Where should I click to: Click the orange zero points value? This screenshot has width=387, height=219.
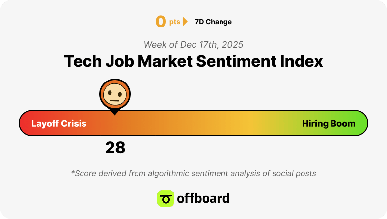point(161,22)
